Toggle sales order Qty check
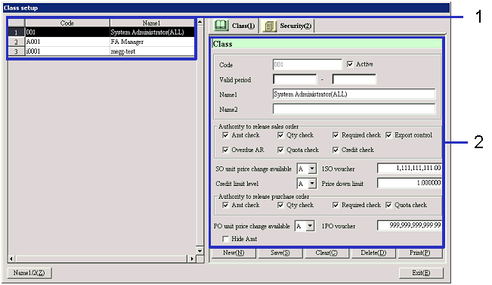492x285 pixels. 280,135
